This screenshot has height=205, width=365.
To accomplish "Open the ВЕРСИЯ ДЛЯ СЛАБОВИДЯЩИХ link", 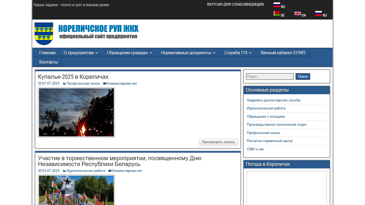I will [235, 4].
